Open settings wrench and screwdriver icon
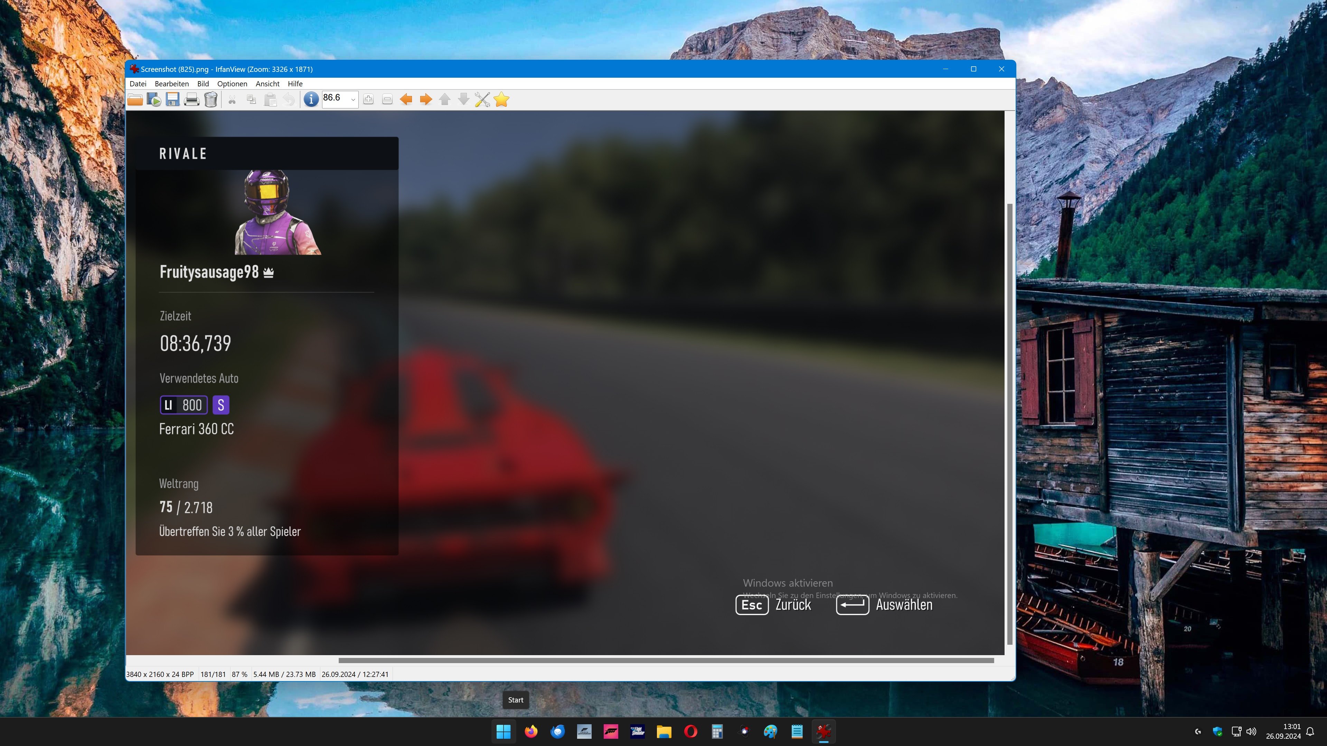The height and width of the screenshot is (746, 1327). pos(482,99)
